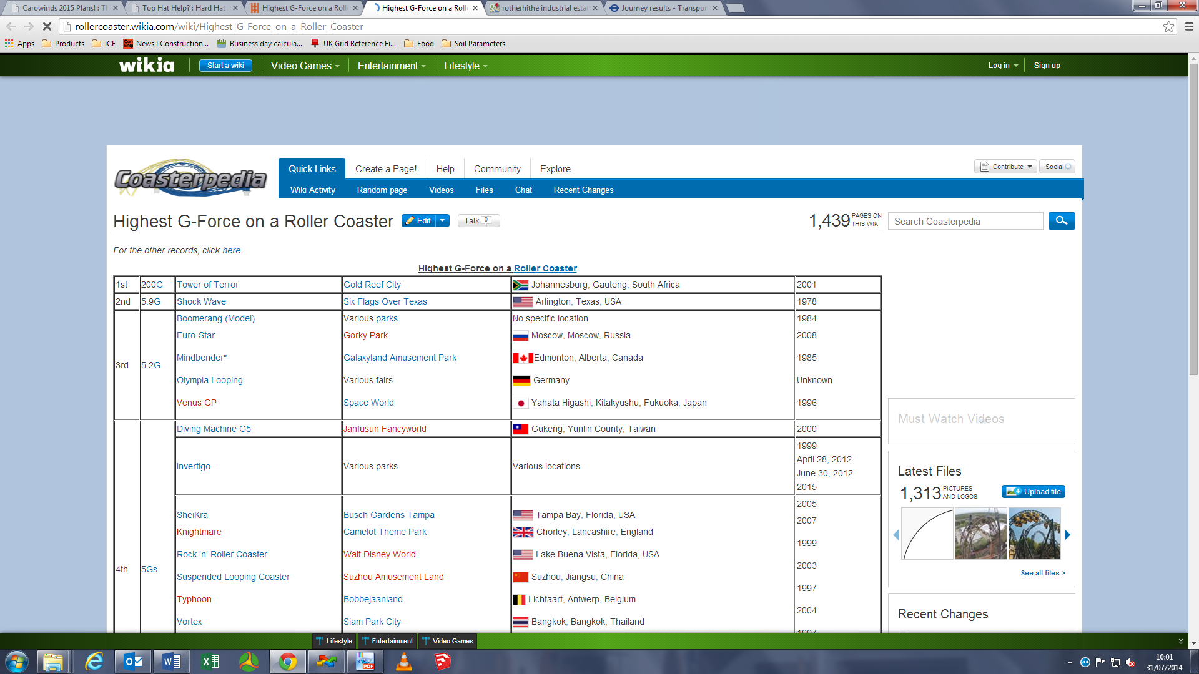Open the roller coaster loop thumbnail

(1034, 534)
